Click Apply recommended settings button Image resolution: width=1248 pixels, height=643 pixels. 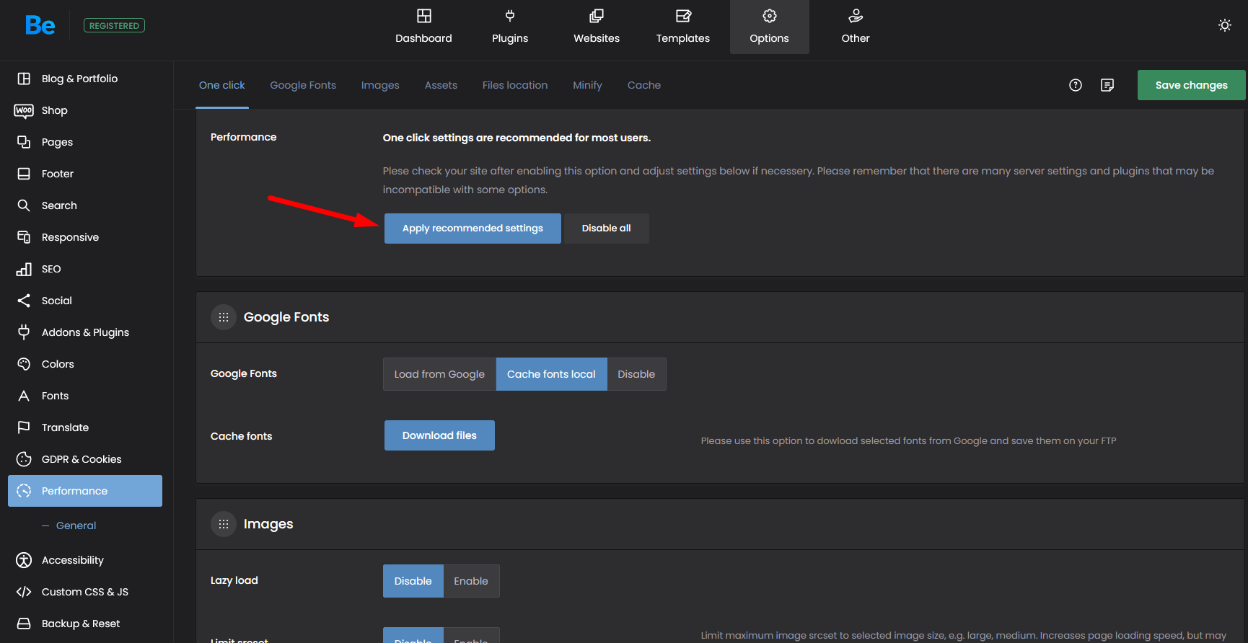pos(473,229)
